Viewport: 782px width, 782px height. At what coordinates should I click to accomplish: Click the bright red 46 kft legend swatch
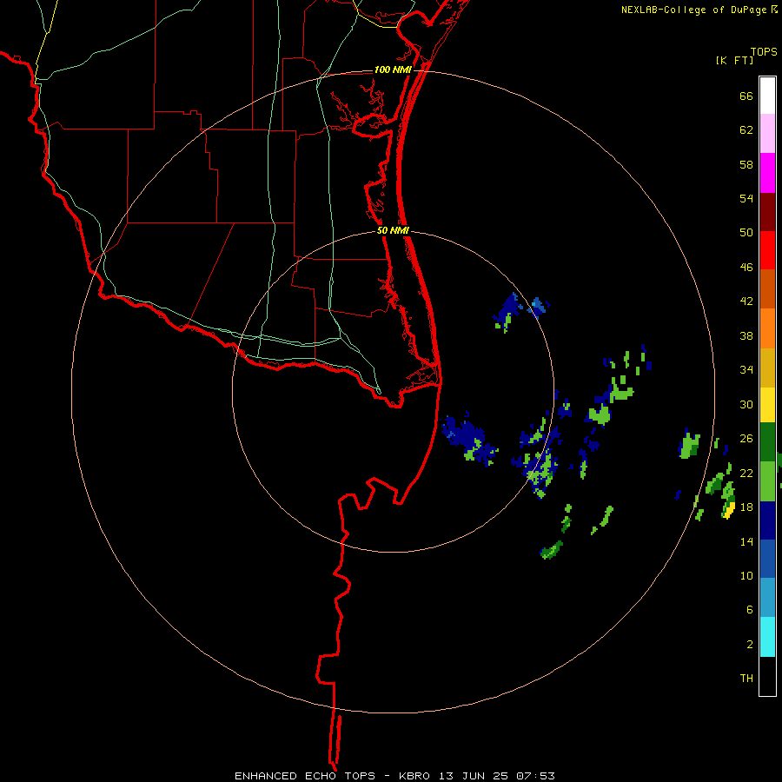pyautogui.click(x=767, y=250)
